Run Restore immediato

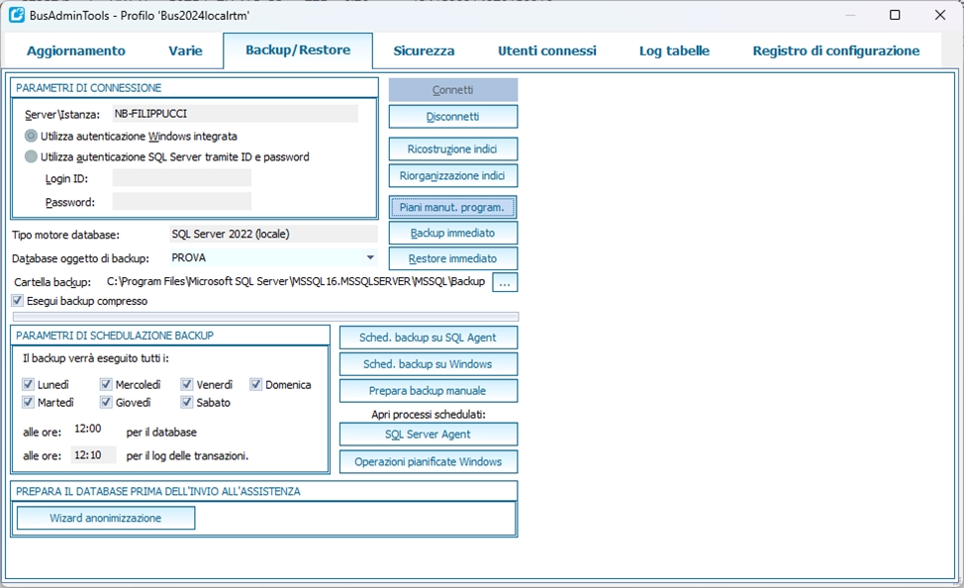tap(453, 258)
